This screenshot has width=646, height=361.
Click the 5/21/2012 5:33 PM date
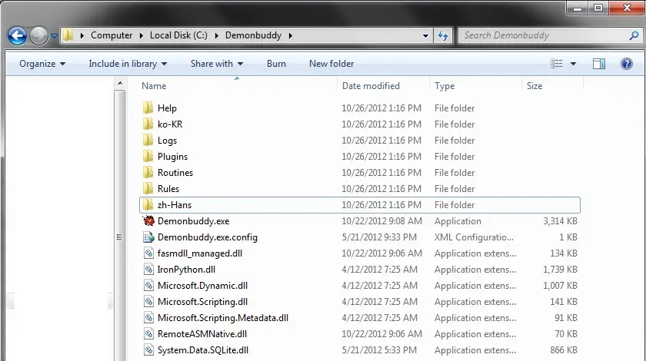coord(379,350)
